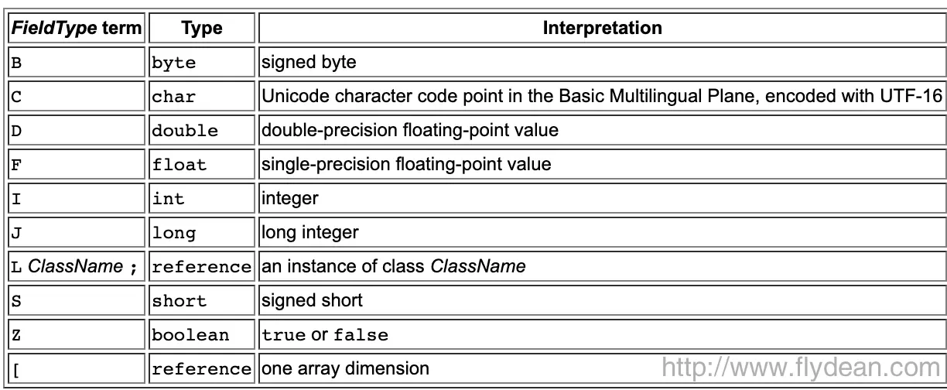Image resolution: width=947 pixels, height=390 pixels.
Task: Click the Type column header
Action: click(x=203, y=29)
